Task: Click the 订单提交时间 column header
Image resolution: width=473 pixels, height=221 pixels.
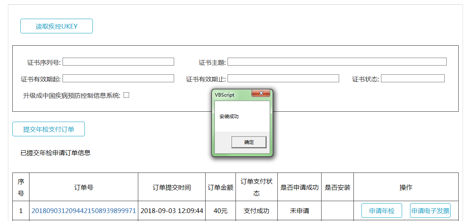Action: 172,187
